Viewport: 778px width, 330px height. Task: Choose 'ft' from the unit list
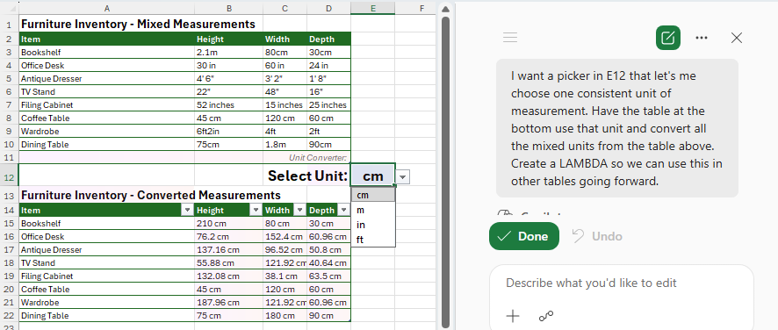(373, 240)
